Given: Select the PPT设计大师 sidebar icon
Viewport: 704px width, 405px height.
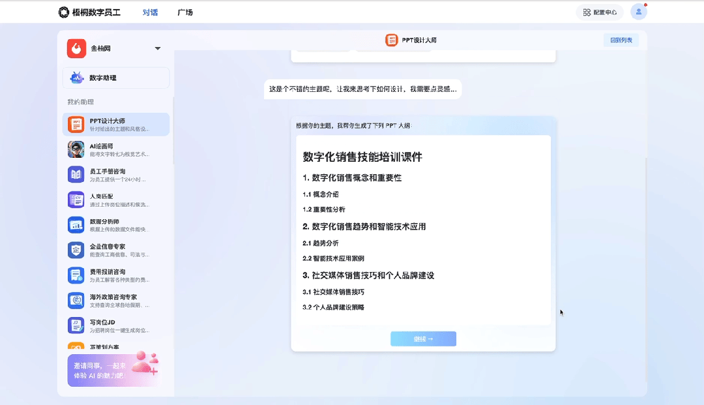Looking at the screenshot, I should 76,125.
